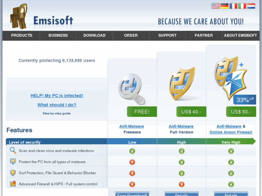Click green check for Scan under Very High

[231, 151]
